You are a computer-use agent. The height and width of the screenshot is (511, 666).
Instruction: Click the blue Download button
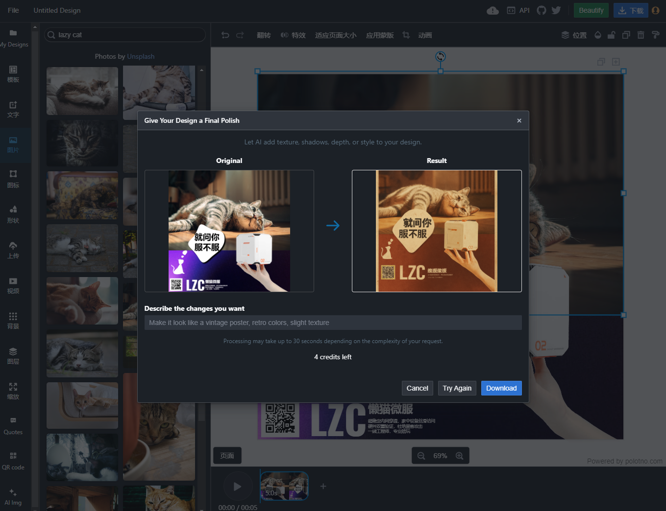pyautogui.click(x=501, y=388)
